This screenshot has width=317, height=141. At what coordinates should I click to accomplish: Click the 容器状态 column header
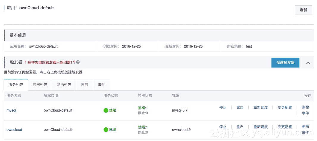pos(145,96)
